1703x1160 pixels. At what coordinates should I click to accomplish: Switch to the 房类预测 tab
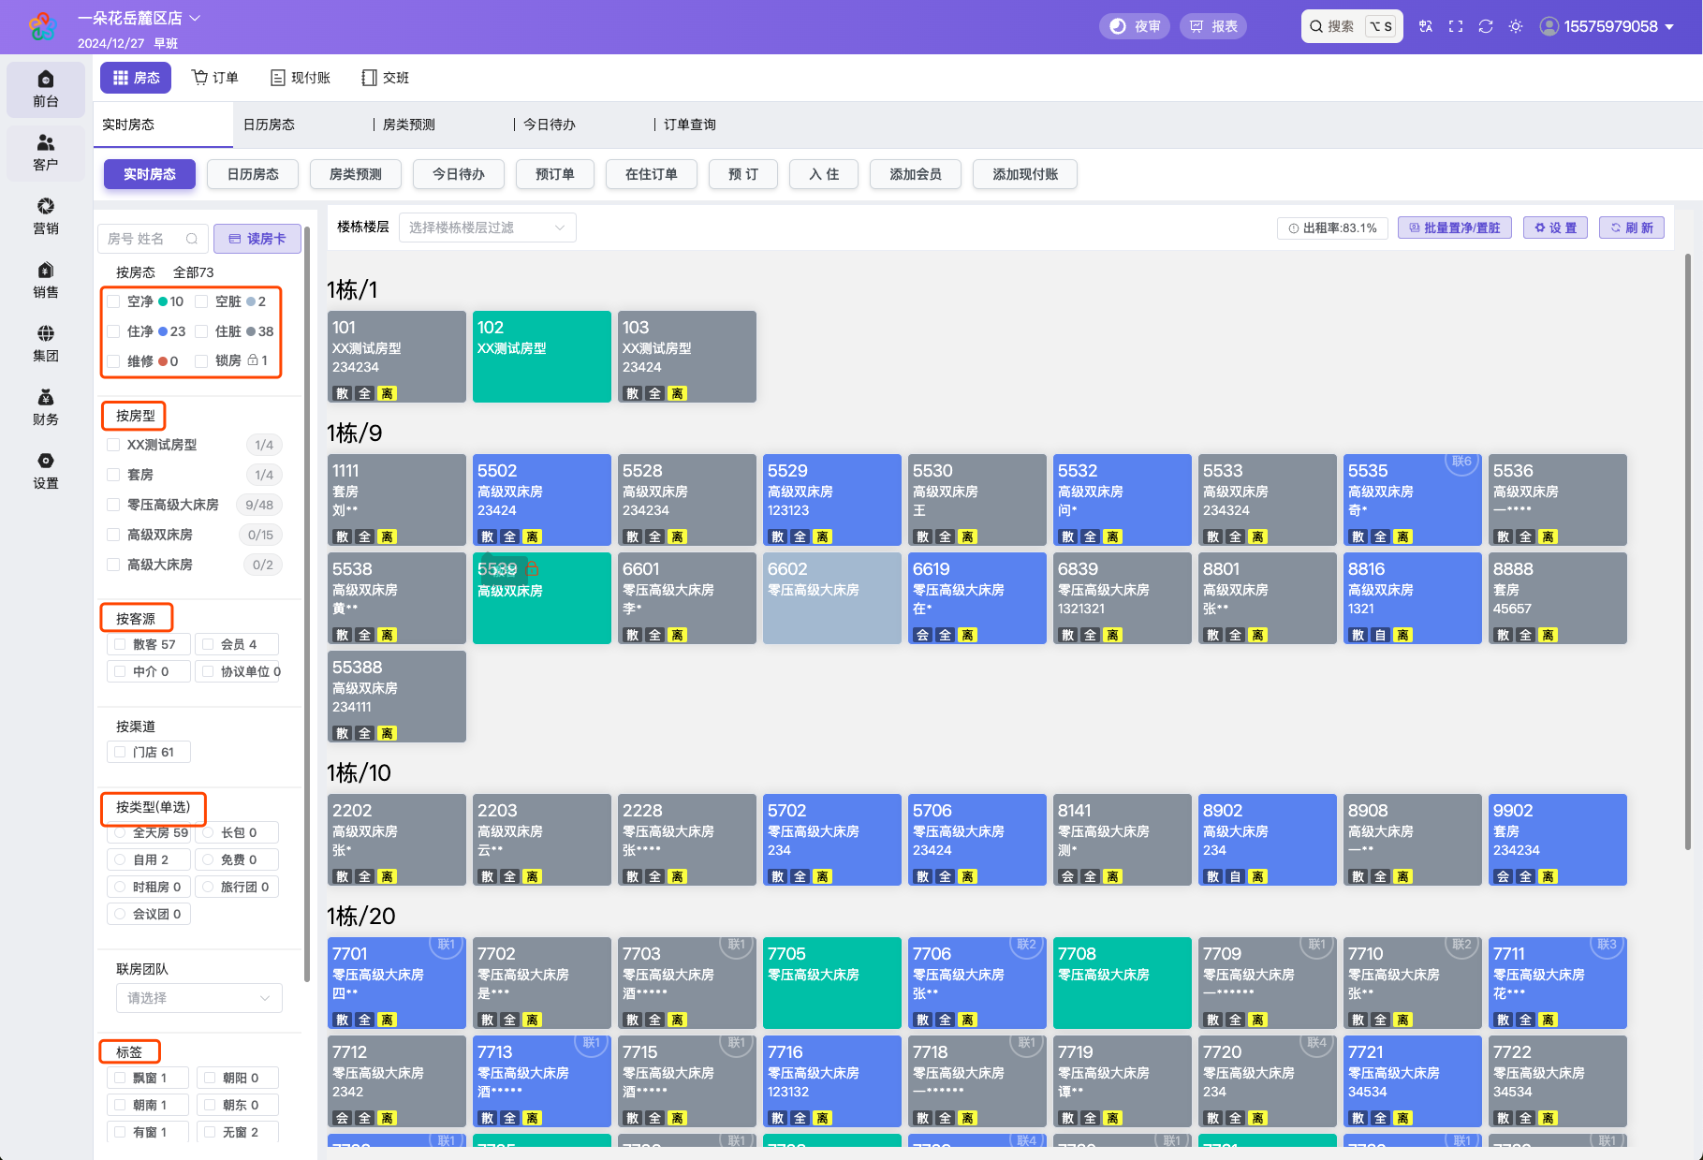click(408, 125)
